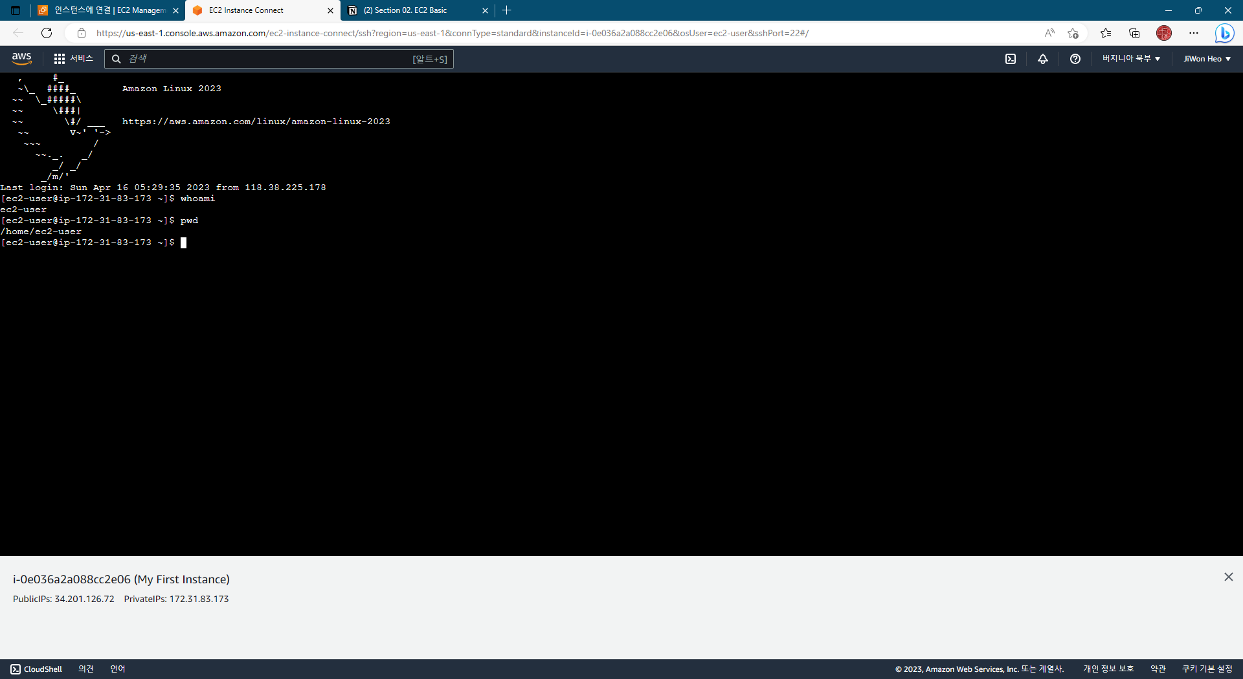1243x679 pixels.
Task: Click into the AWS search field
Action: 279,59
